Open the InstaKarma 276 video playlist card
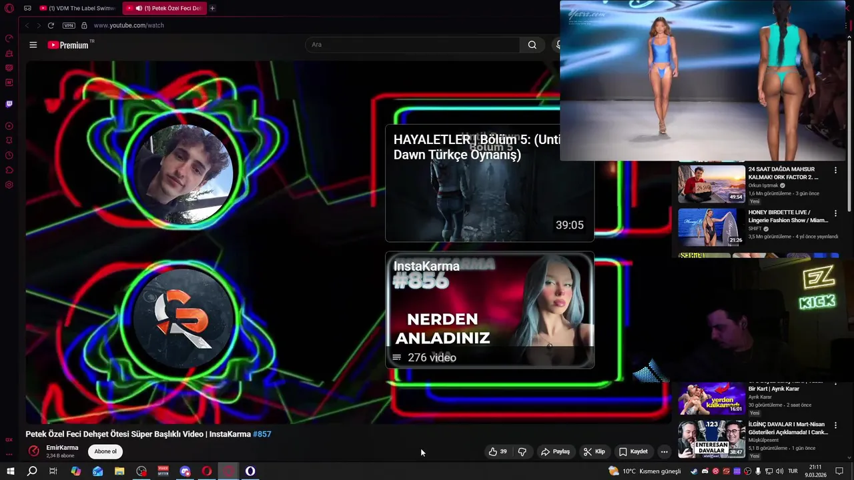This screenshot has height=480, width=854. (489, 310)
